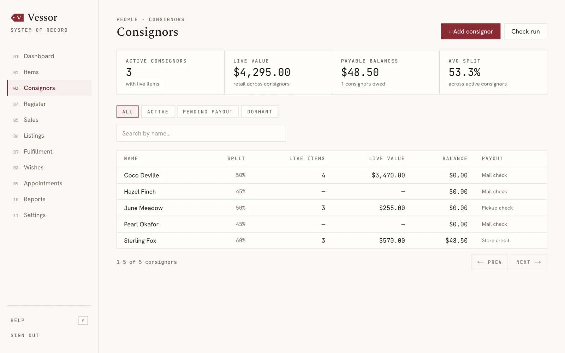Click the Live Value column header
This screenshot has height=353, width=565.
pos(387,158)
